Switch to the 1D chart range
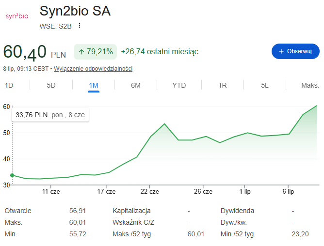The height and width of the screenshot is (246, 324). (9, 85)
